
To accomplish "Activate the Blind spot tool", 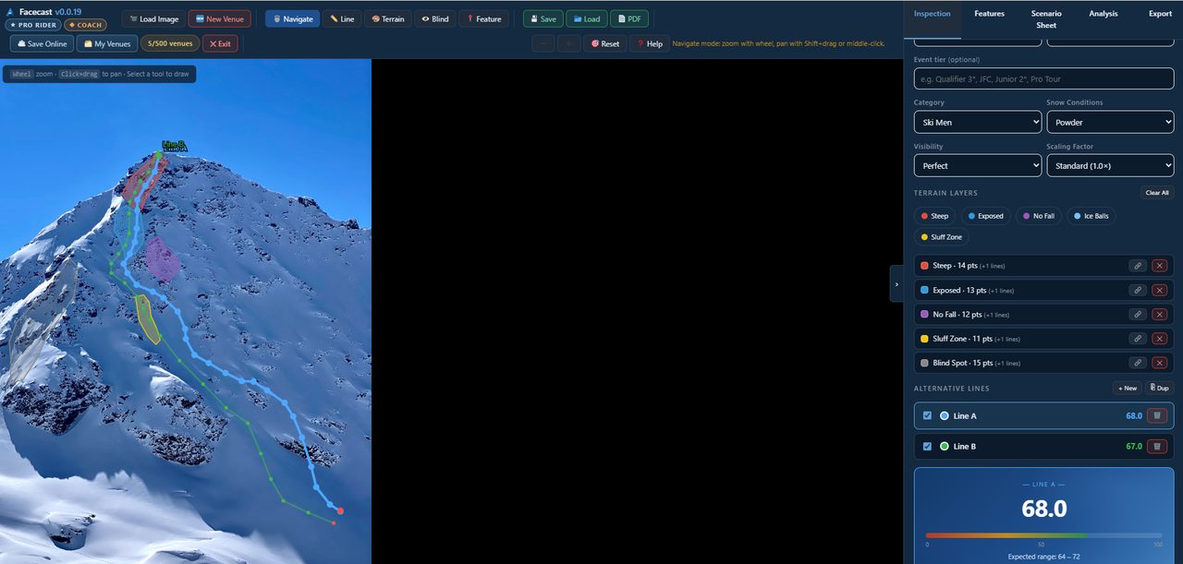I will coord(435,18).
